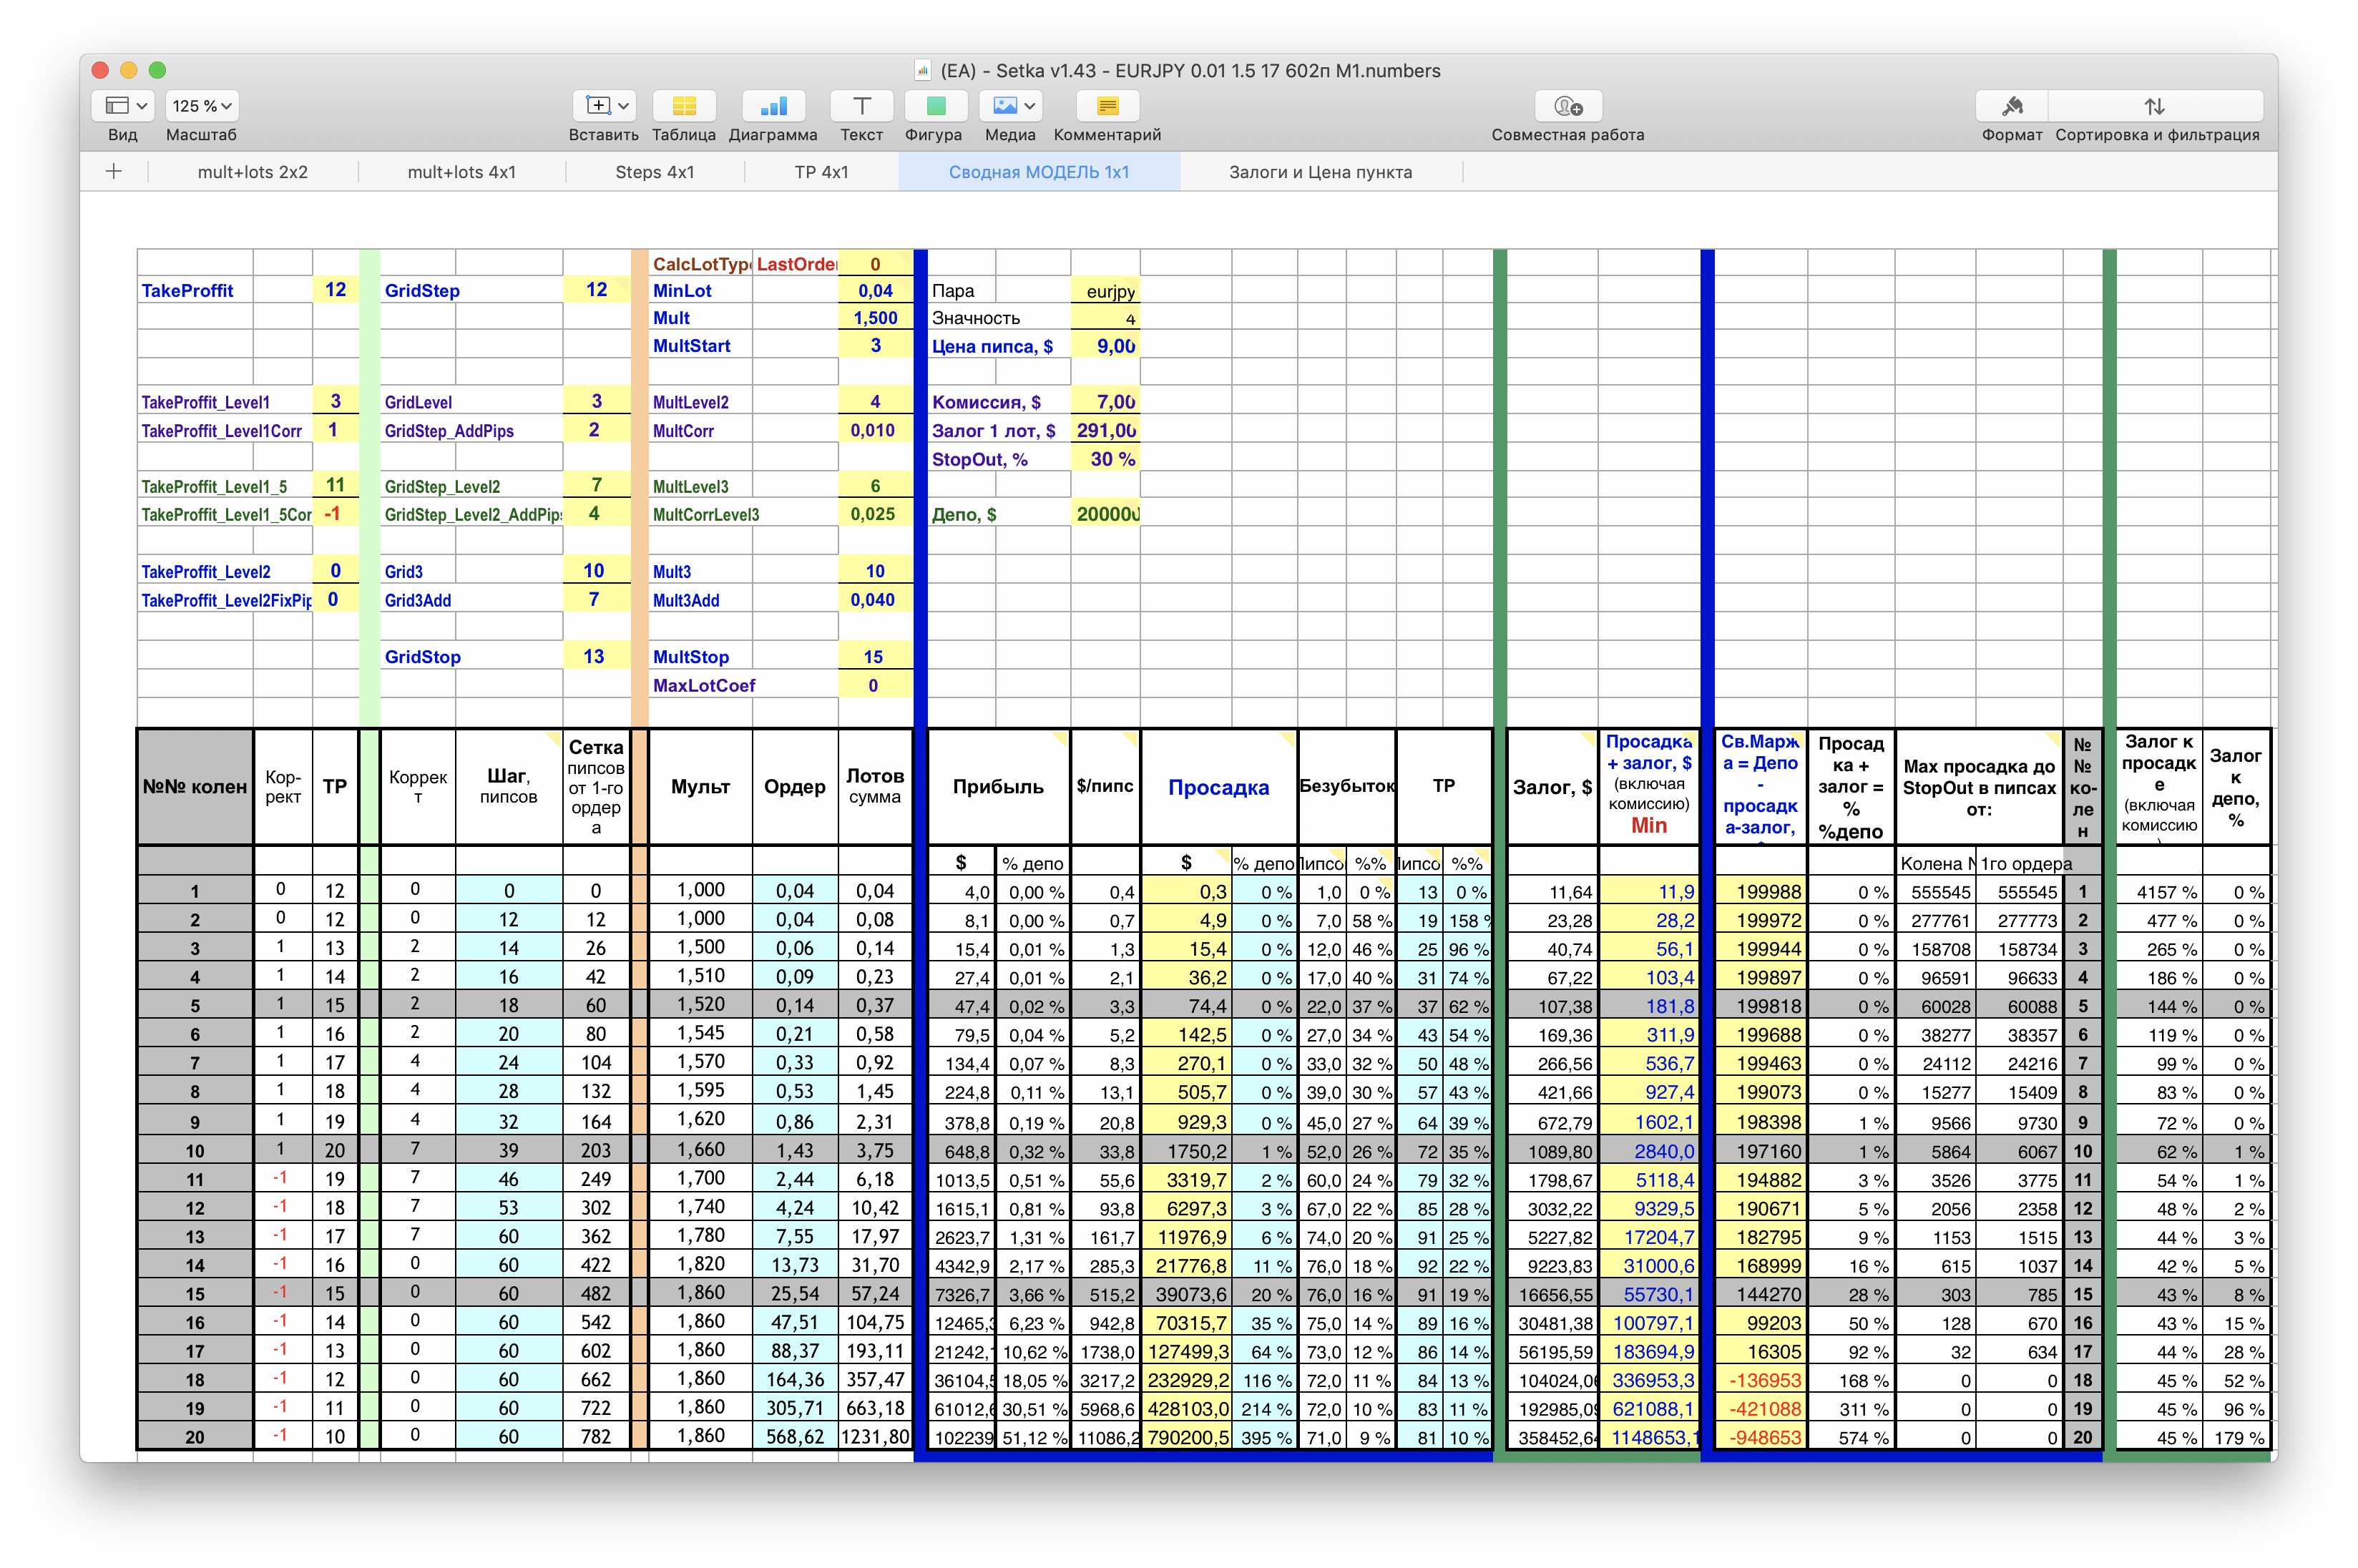Click the №№ колен header cell
The width and height of the screenshot is (2358, 1568).
pyautogui.click(x=195, y=787)
